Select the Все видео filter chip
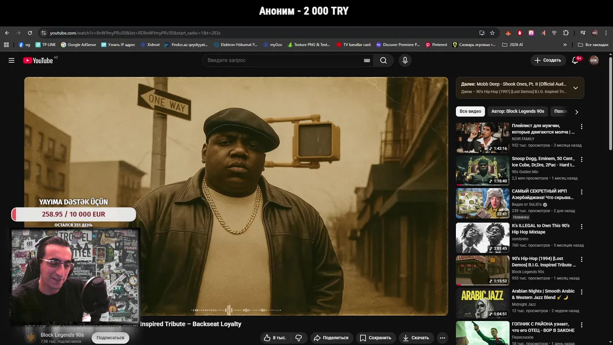Viewport: 613px width, 345px height. (x=470, y=111)
